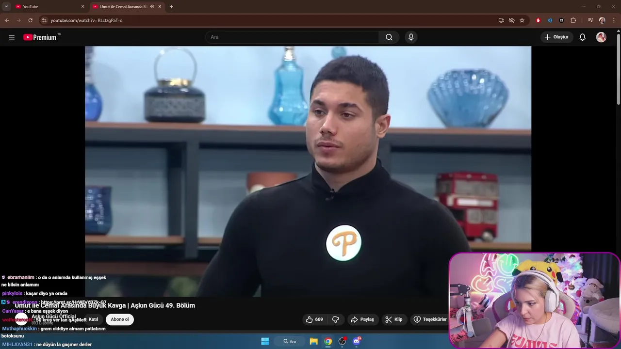This screenshot has height=349, width=621.
Task: Close the first YouTube tab
Action: (82, 7)
